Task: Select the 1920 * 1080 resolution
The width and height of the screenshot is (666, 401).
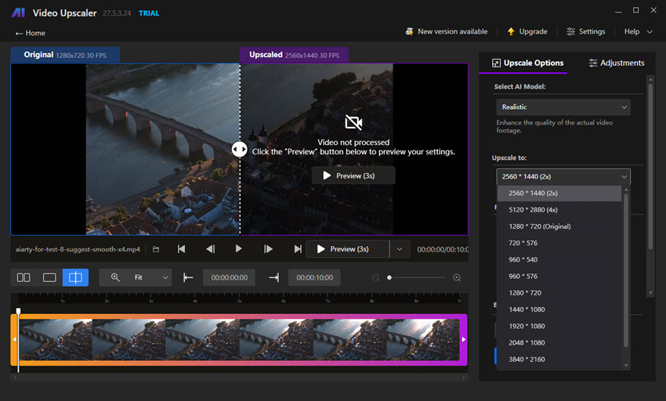Action: click(x=559, y=326)
